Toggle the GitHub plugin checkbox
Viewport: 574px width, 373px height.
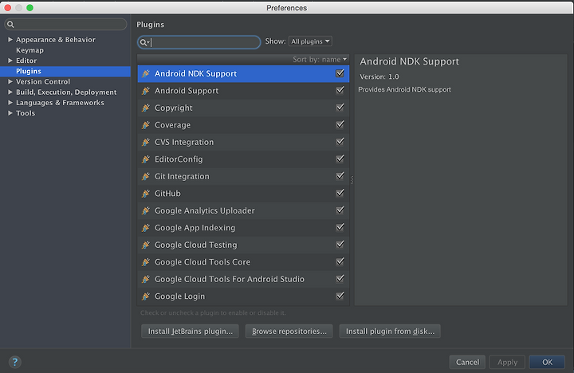pos(340,193)
